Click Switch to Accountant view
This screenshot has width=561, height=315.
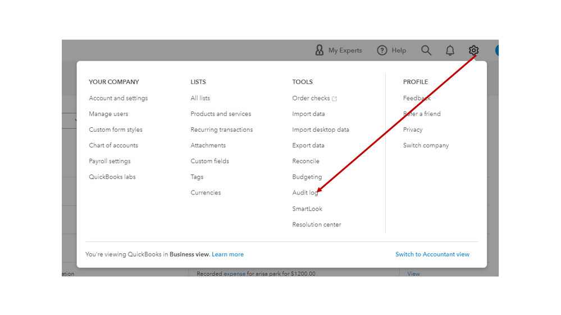click(432, 254)
